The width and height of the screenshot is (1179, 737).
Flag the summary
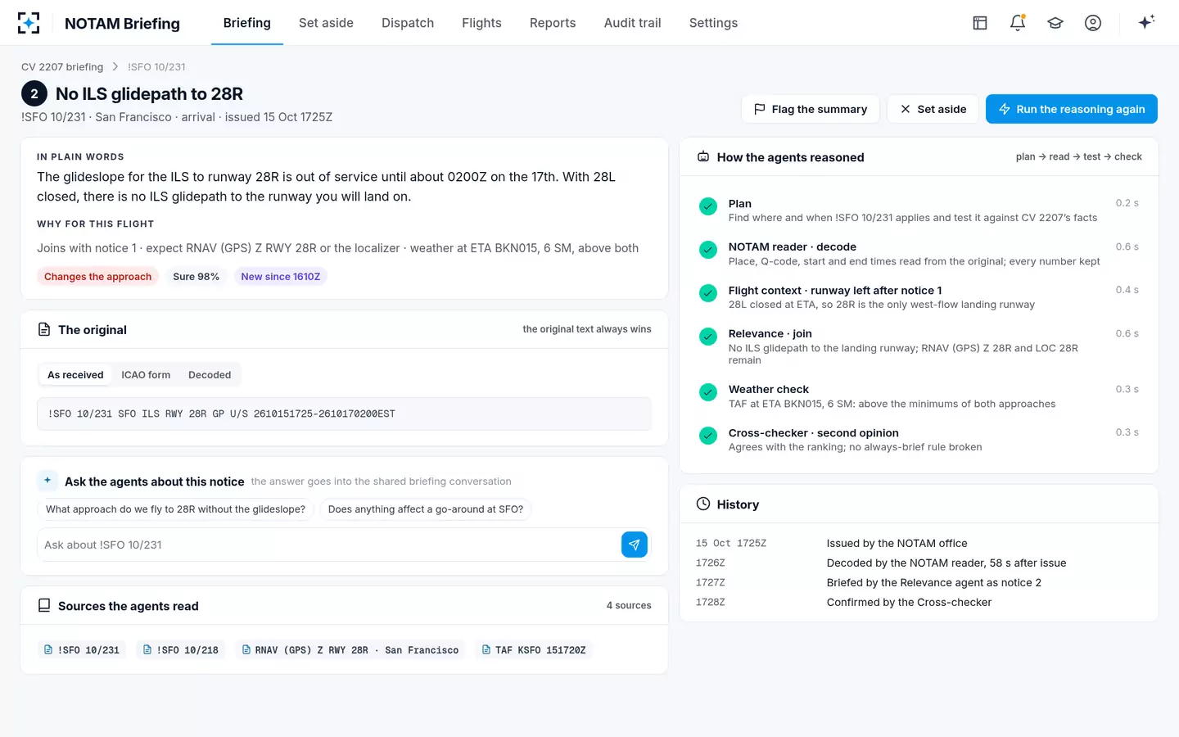tap(811, 109)
